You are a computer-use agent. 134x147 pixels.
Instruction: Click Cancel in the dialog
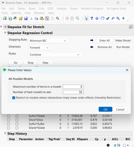click(x=120, y=110)
